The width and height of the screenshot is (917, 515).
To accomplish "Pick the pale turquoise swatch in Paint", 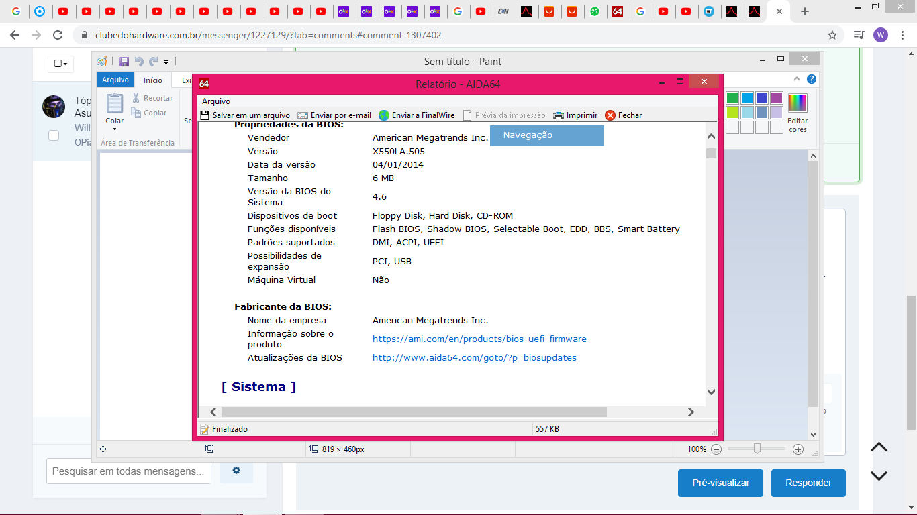I will coord(747,113).
